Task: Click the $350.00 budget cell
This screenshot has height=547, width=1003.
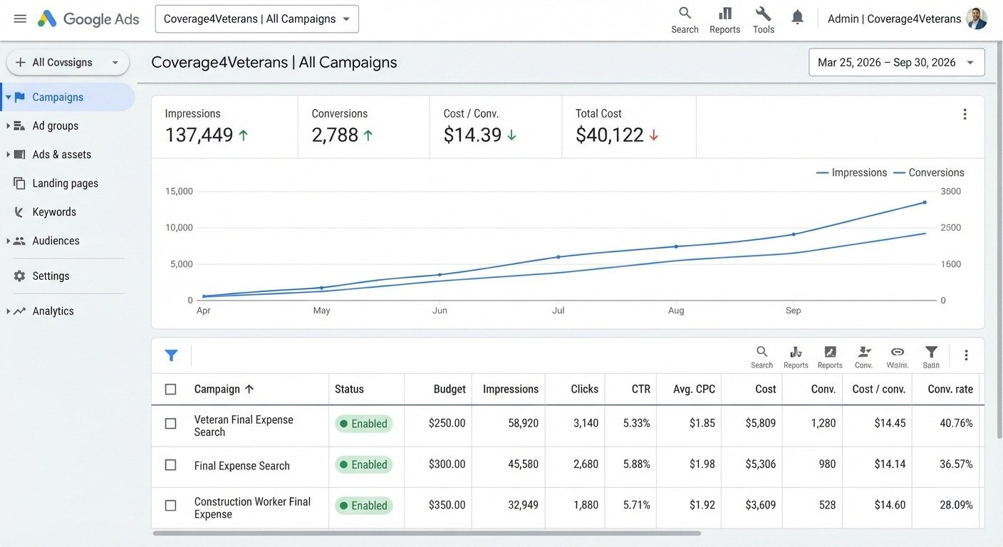Action: 447,506
